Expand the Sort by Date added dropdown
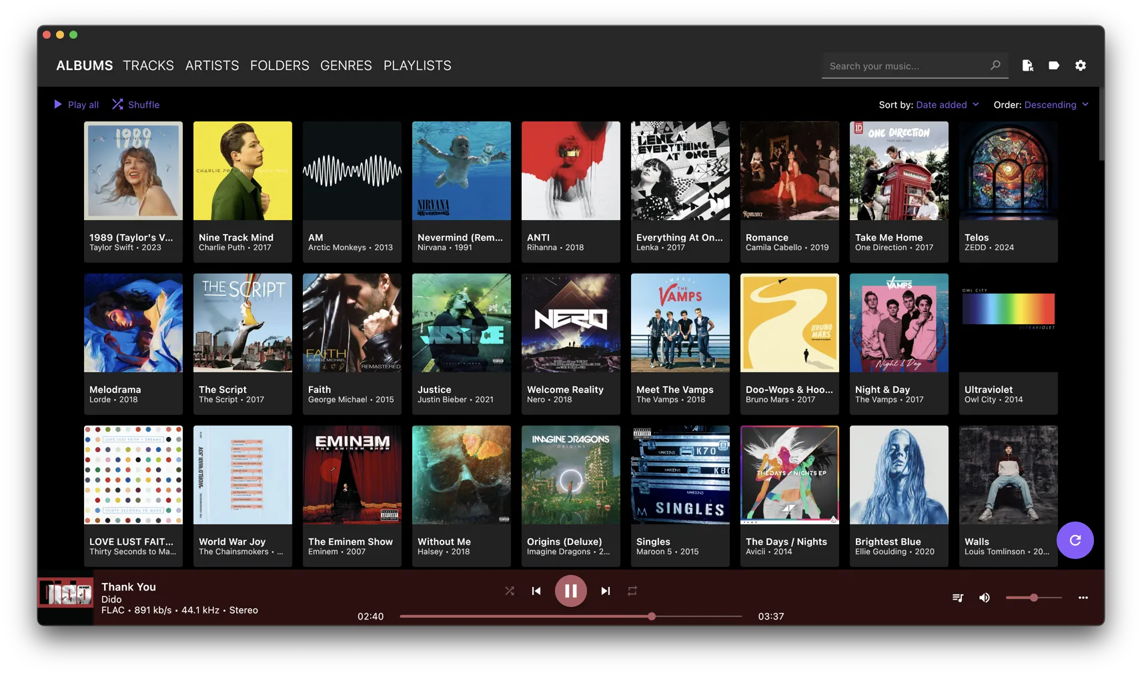1142x675 pixels. [947, 105]
